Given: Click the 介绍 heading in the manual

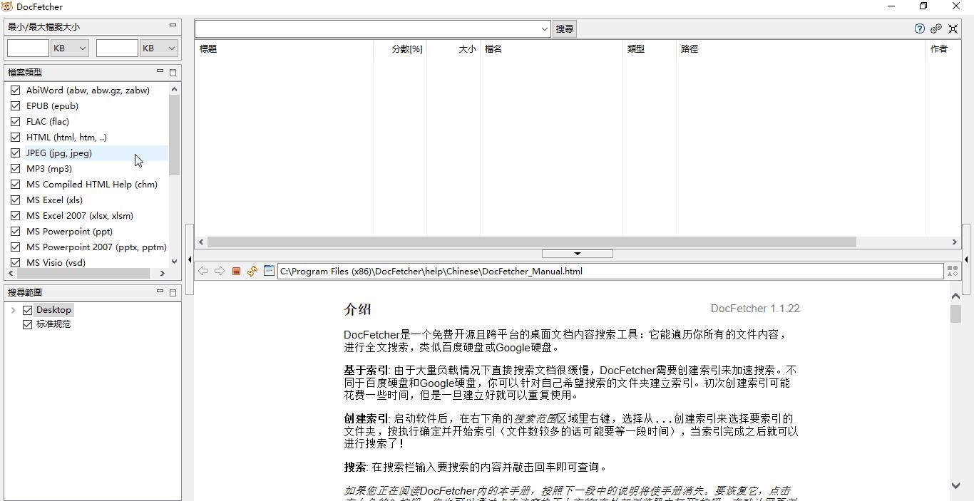Looking at the screenshot, I should pos(357,309).
